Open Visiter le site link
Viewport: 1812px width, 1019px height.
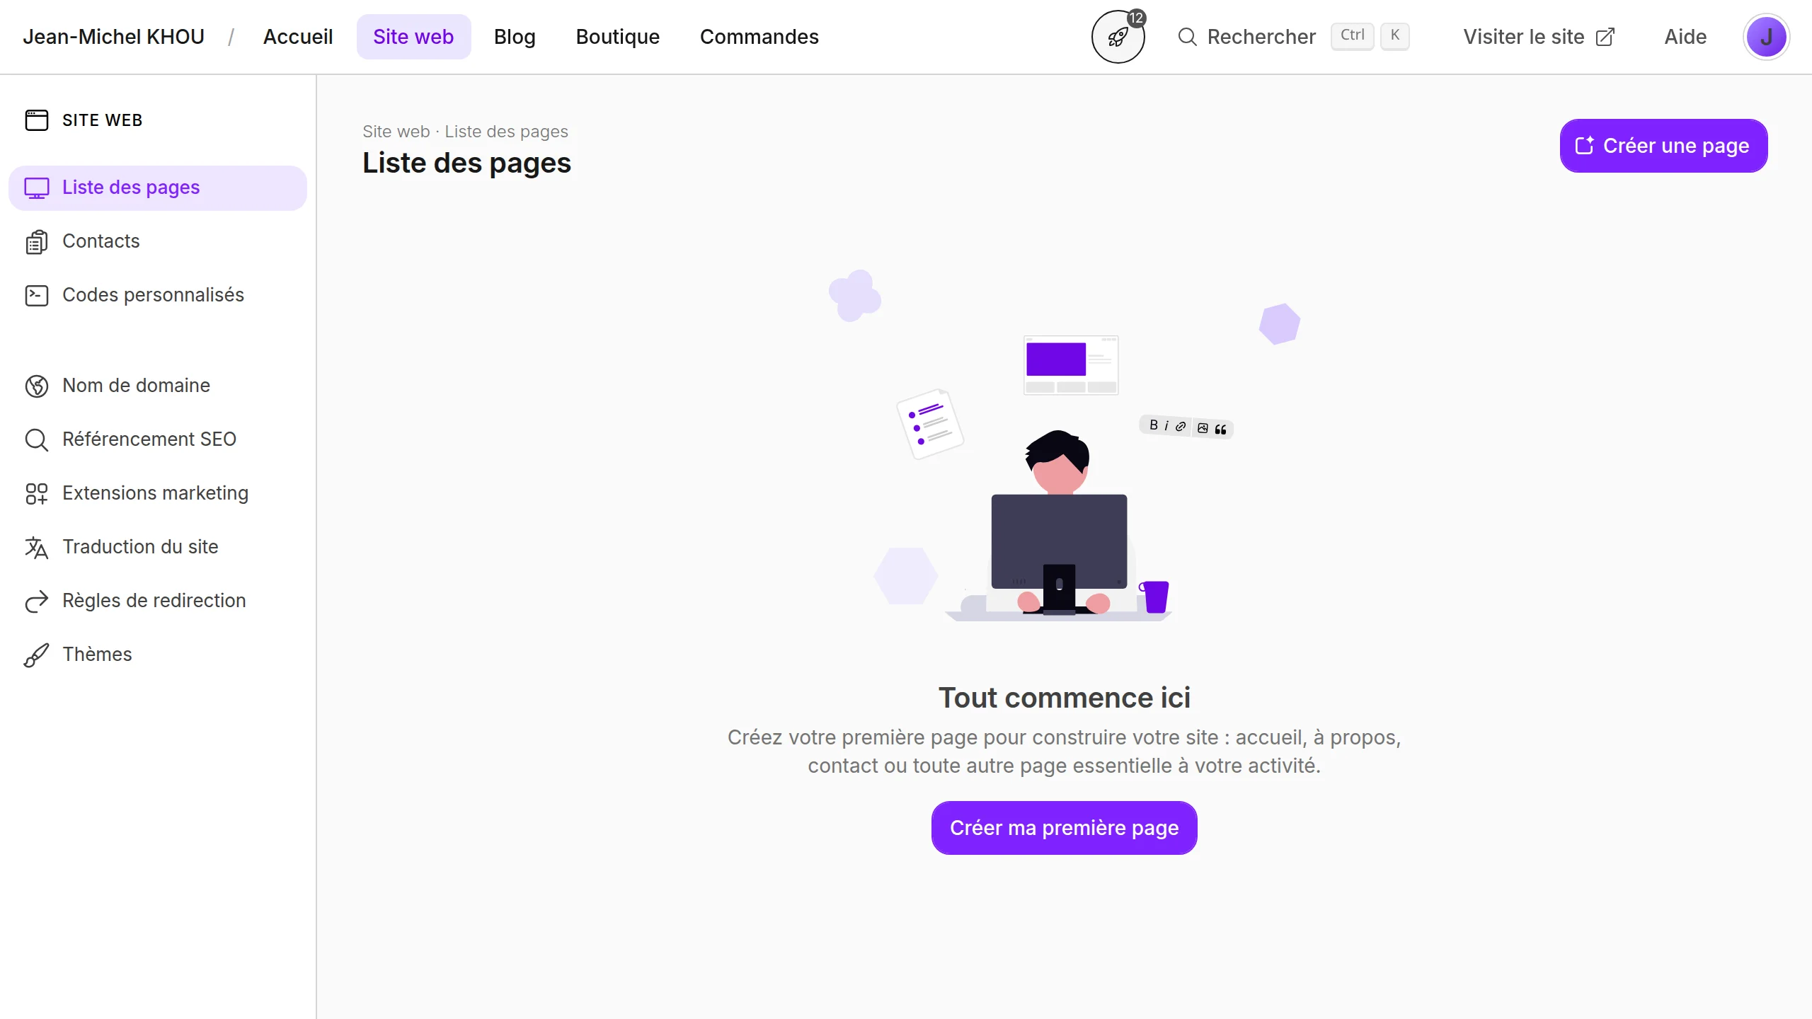click(x=1539, y=37)
